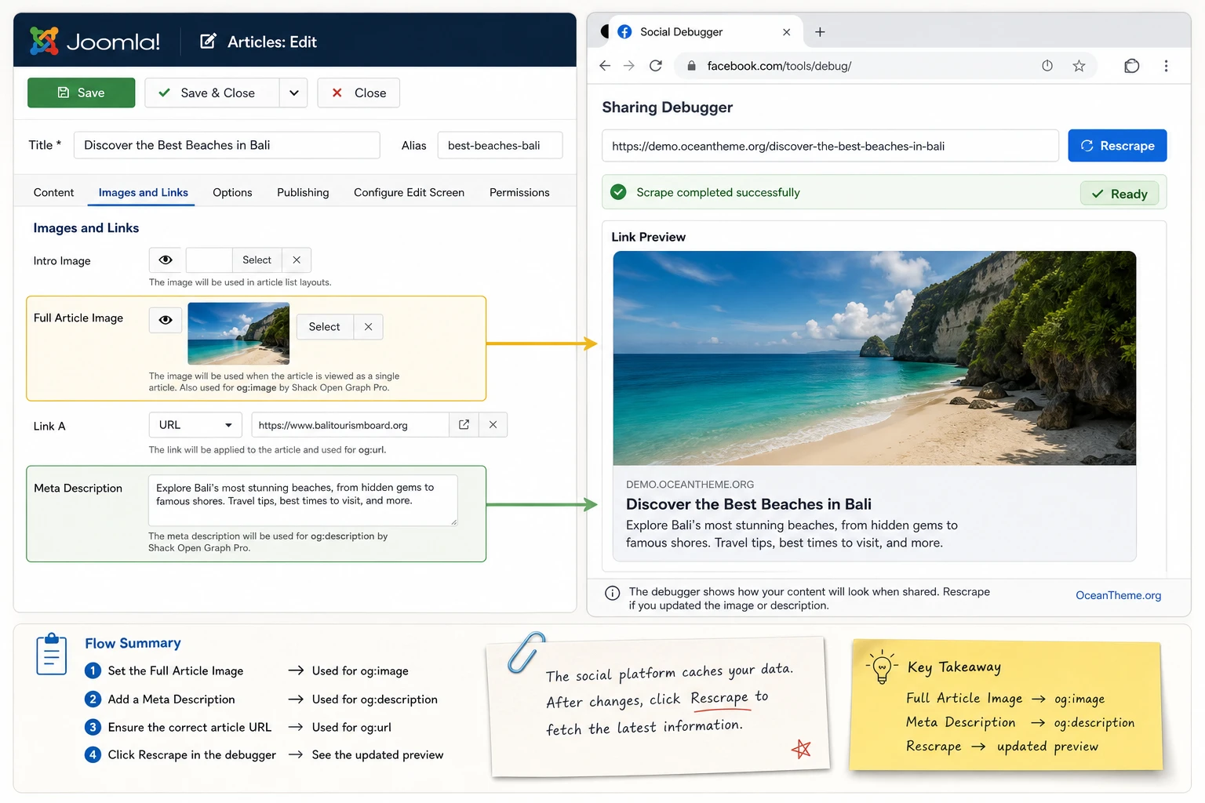The width and height of the screenshot is (1205, 803).
Task: Open the browser extensions icon
Action: point(1131,66)
